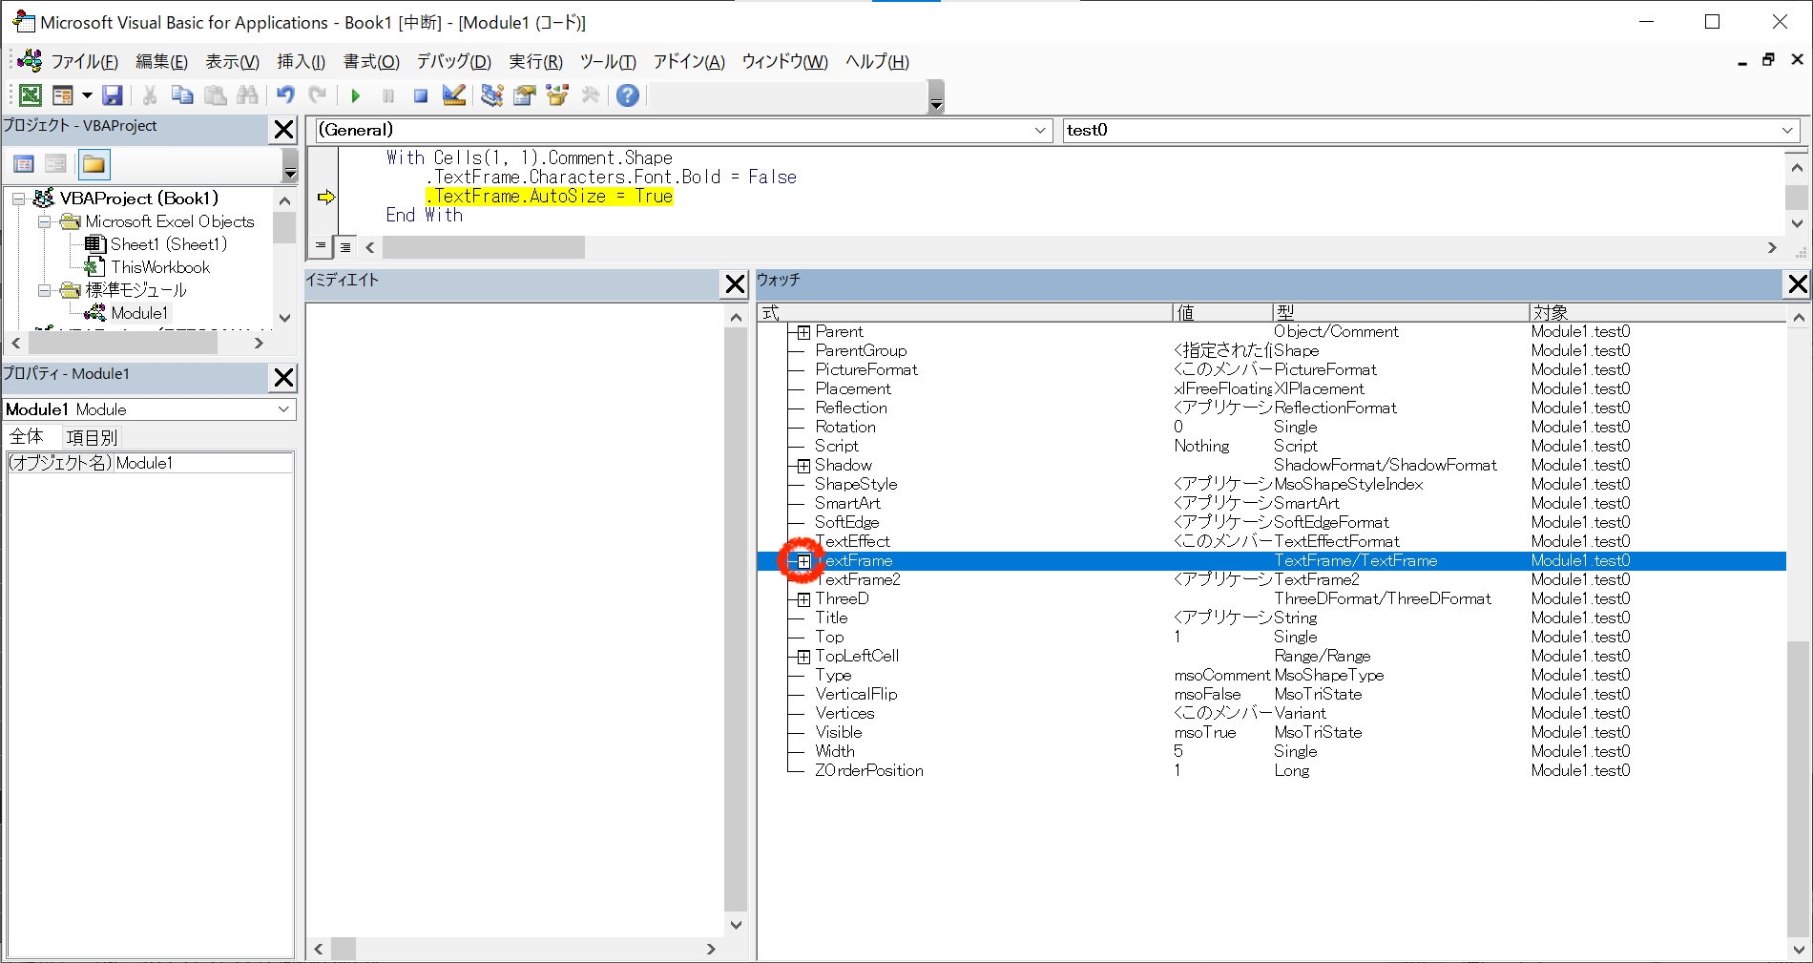
Task: Open the Insert UserForm dropdown arrow
Action: click(x=87, y=95)
